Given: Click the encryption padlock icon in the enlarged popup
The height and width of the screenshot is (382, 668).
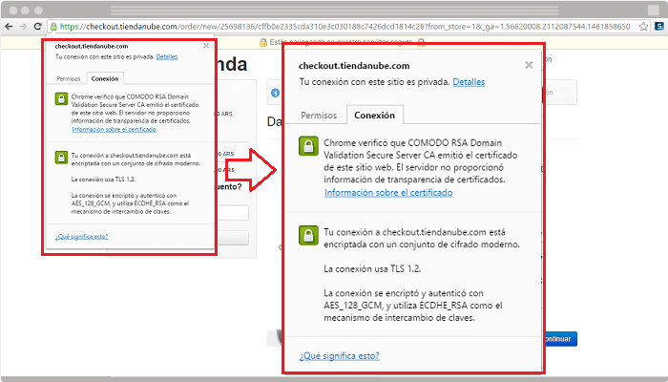Looking at the screenshot, I should tap(308, 235).
